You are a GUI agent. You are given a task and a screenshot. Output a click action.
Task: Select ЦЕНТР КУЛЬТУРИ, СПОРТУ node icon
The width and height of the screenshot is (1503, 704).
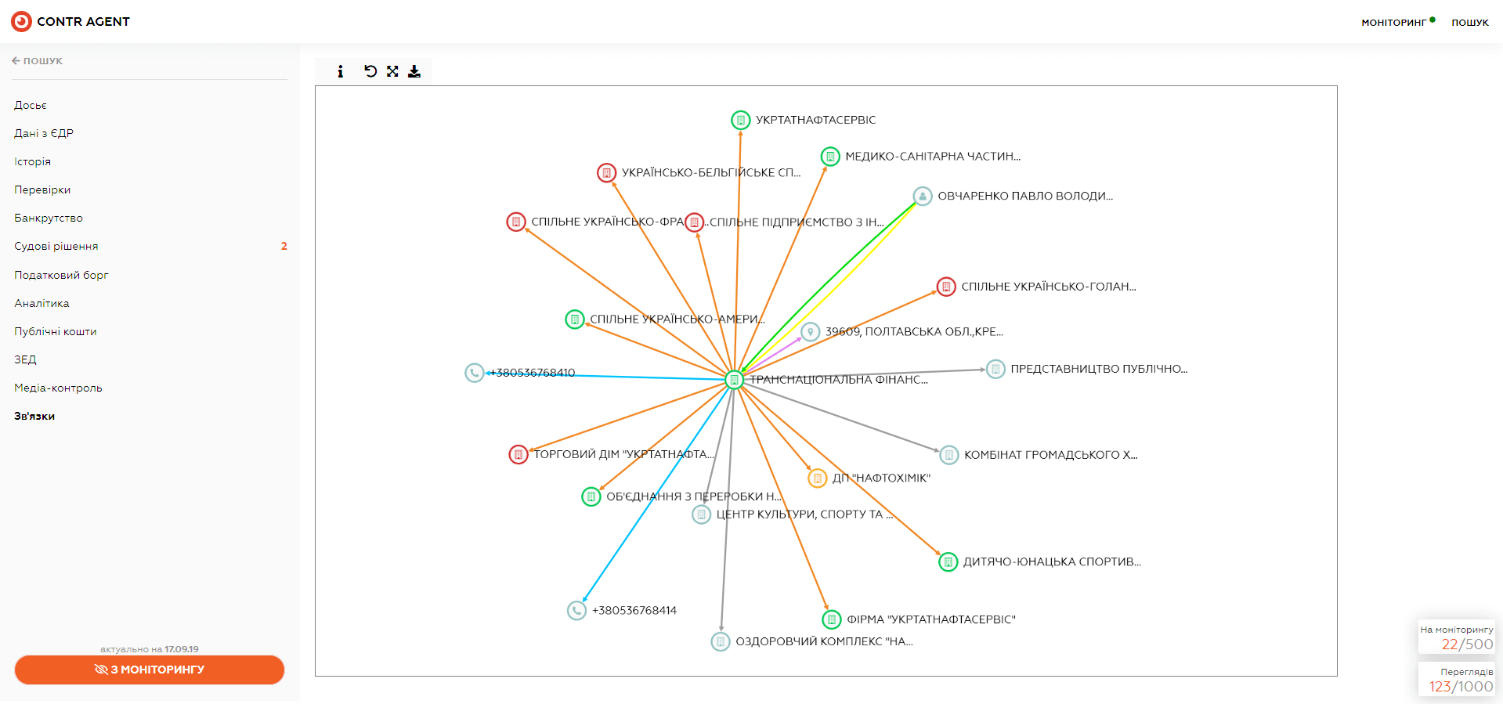tap(702, 514)
